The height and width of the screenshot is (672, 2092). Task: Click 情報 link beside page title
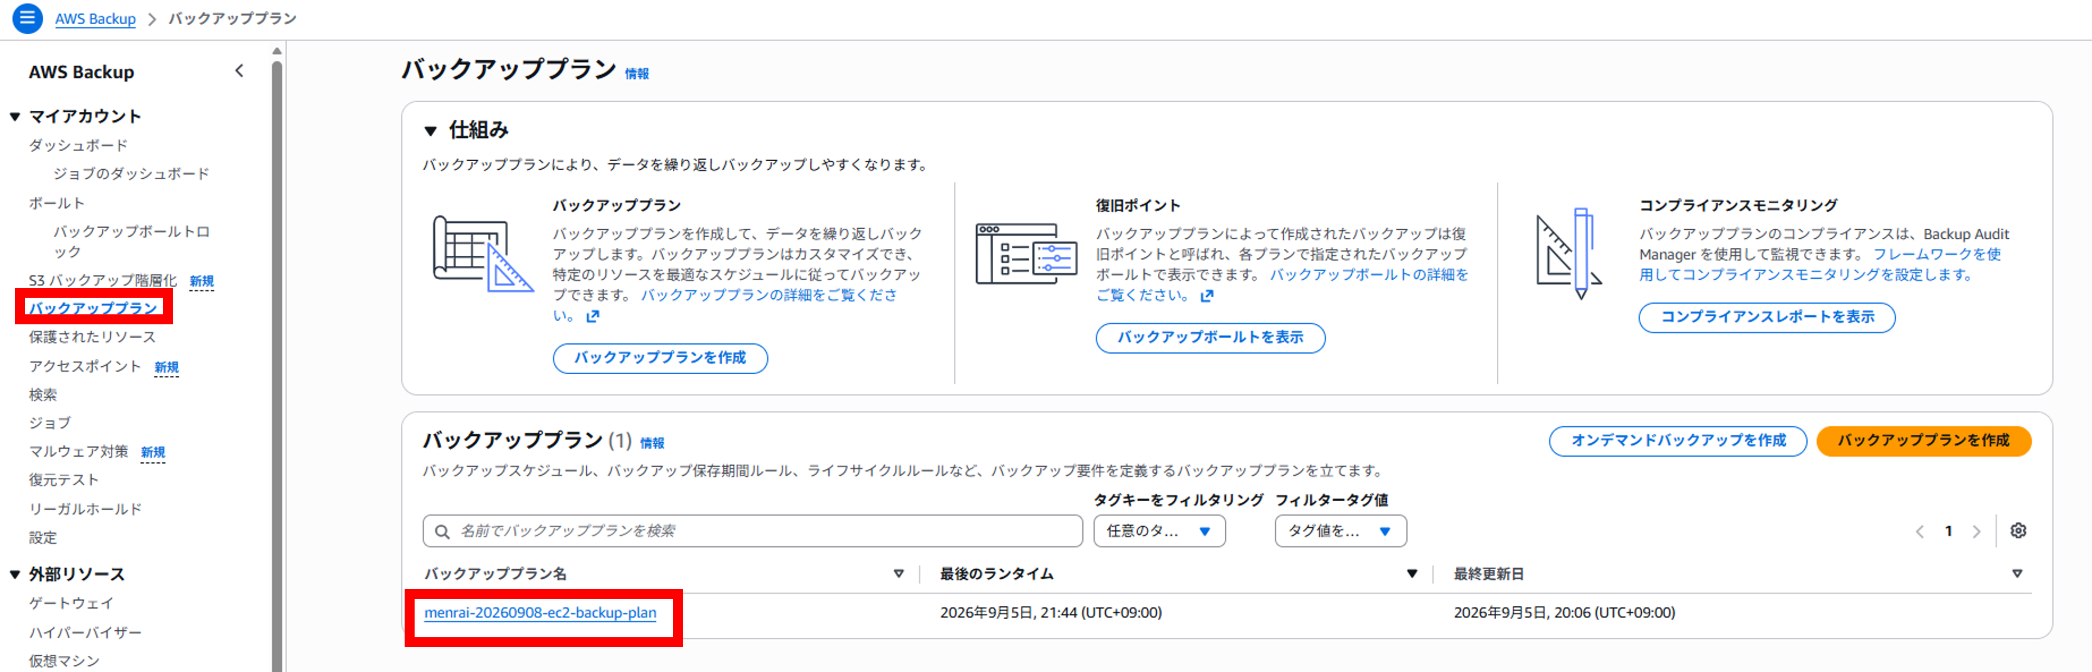click(x=637, y=74)
